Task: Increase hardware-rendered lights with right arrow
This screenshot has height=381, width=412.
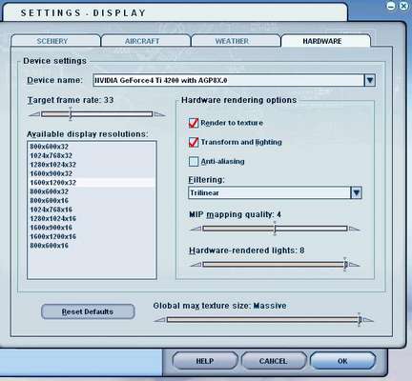Action: pyautogui.click(x=354, y=265)
